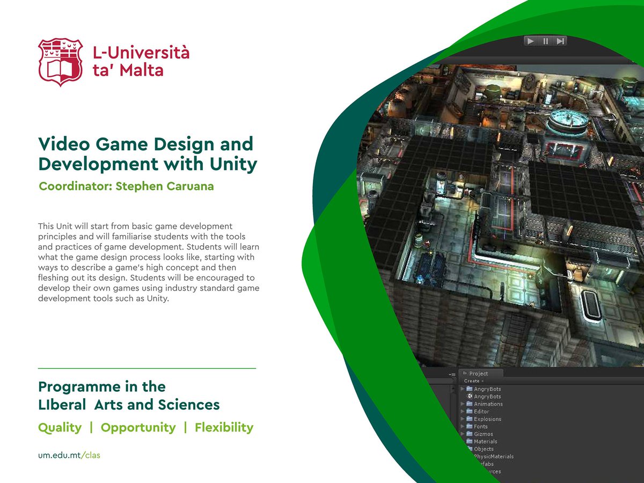Click the 'Coordinator: Stephen Caruana' line
The height and width of the screenshot is (483, 644).
tap(125, 186)
